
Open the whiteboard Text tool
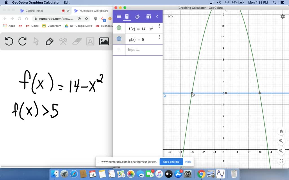click(90, 41)
